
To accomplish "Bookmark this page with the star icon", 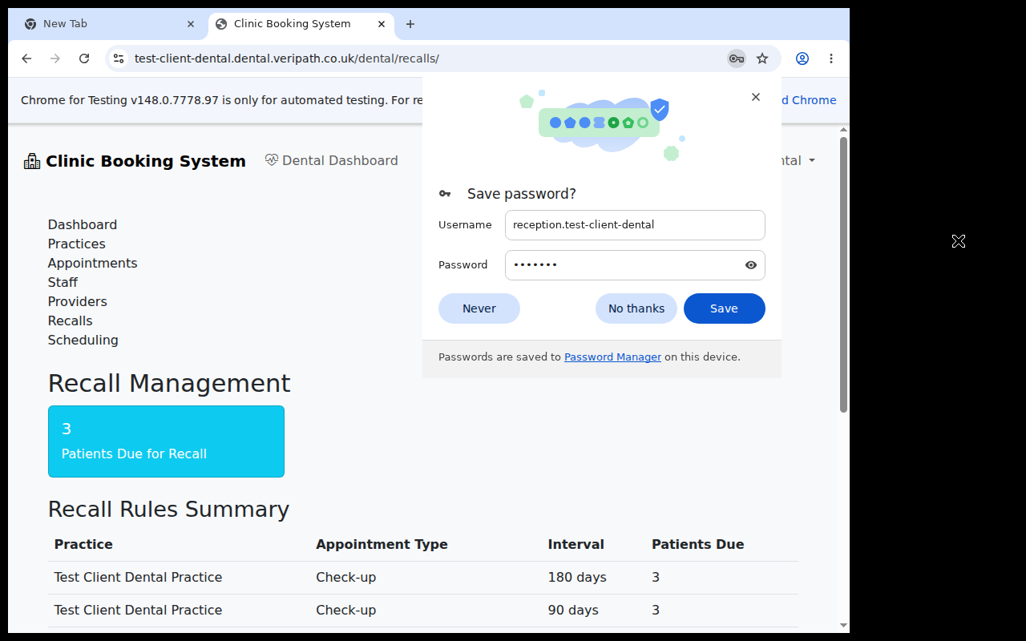I will [x=762, y=58].
